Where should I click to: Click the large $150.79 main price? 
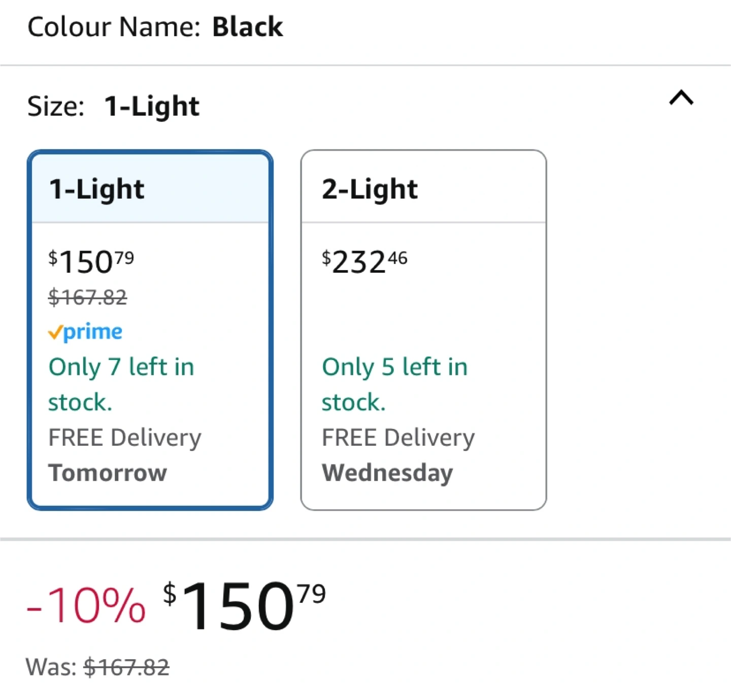coord(244,606)
